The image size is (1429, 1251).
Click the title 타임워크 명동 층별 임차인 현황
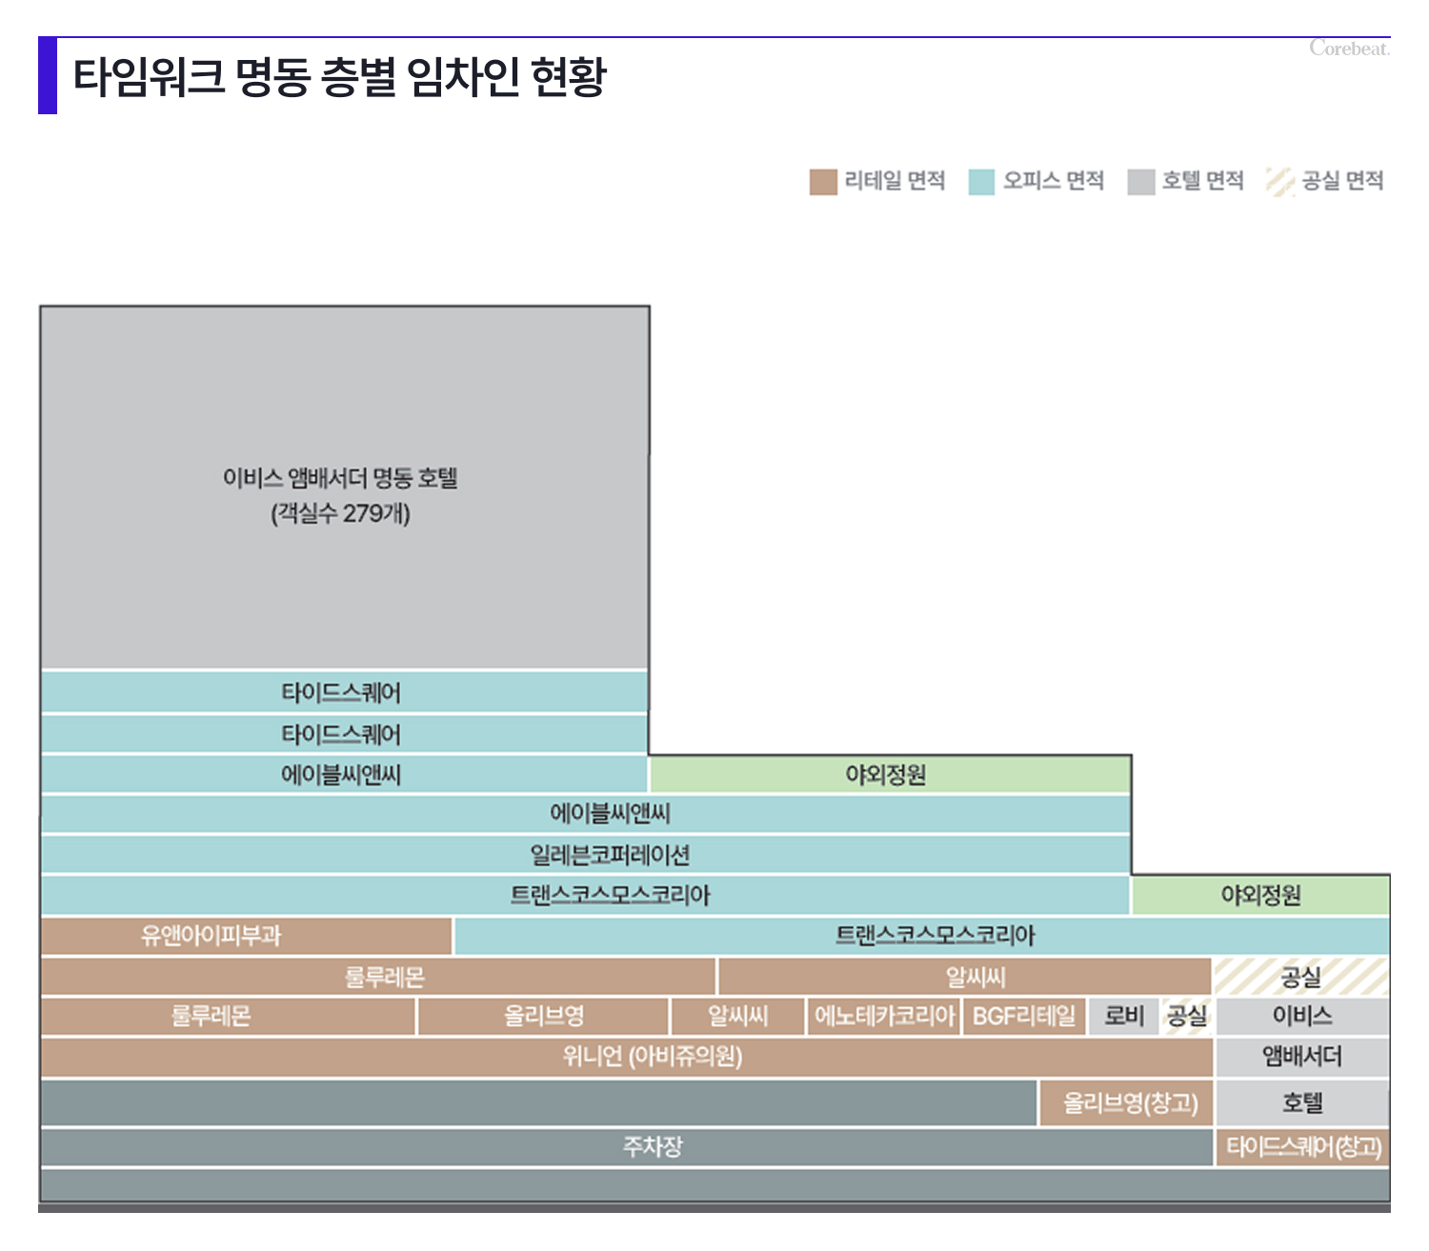339,77
